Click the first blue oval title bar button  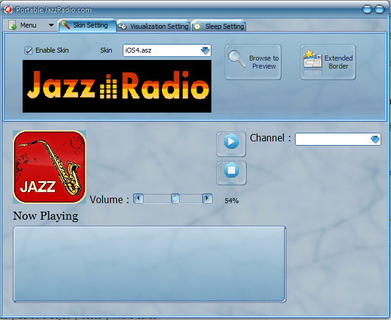point(367,10)
